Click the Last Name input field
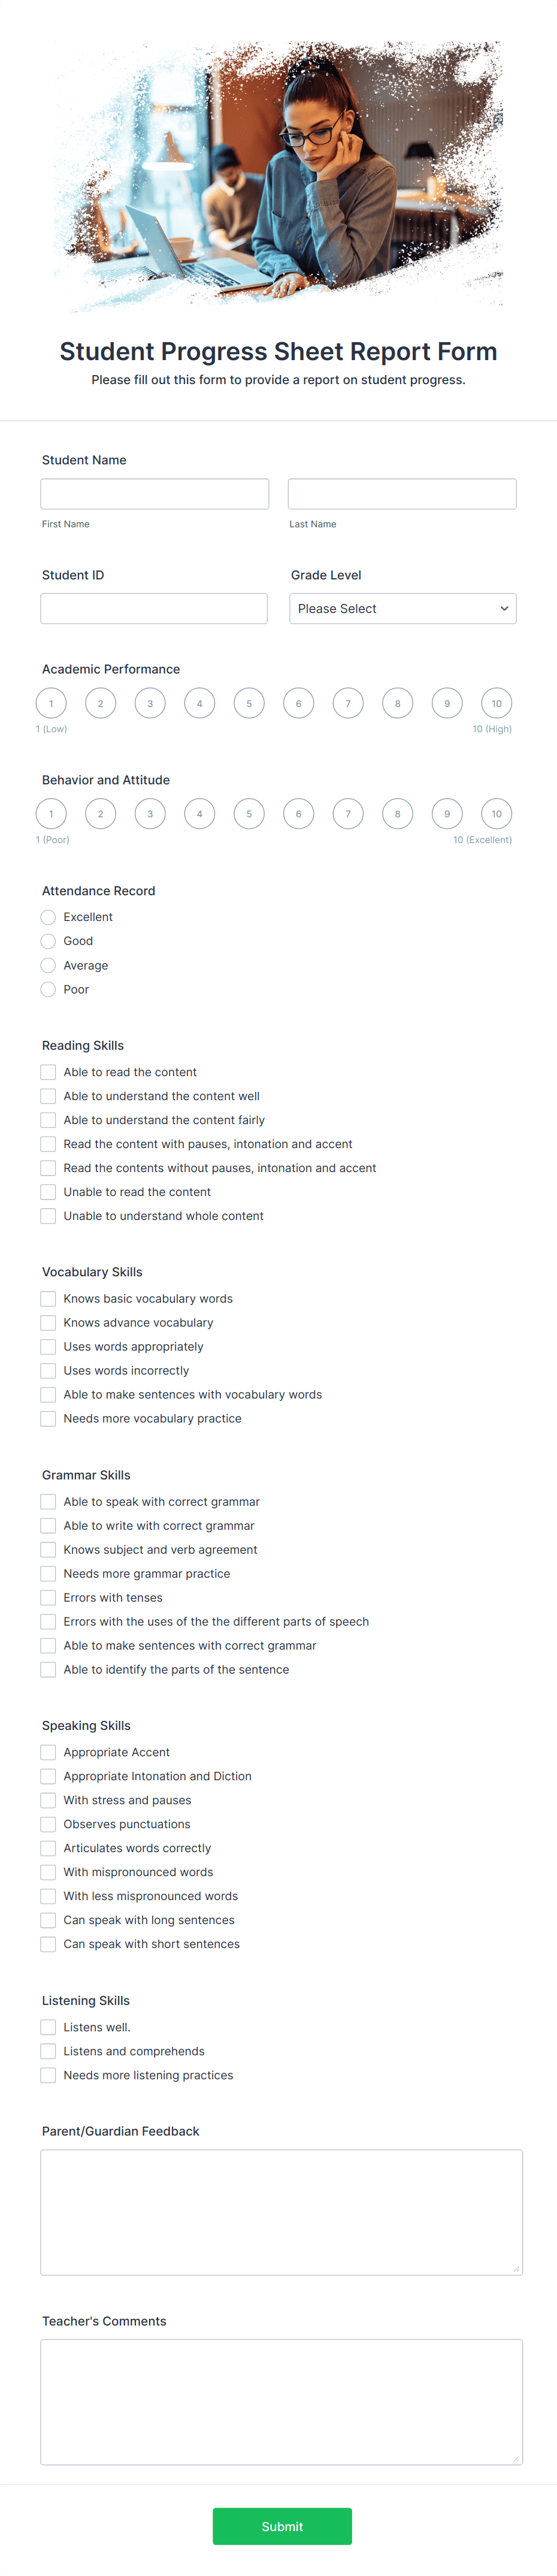Screen dimensions: 557x2576 click(x=402, y=493)
